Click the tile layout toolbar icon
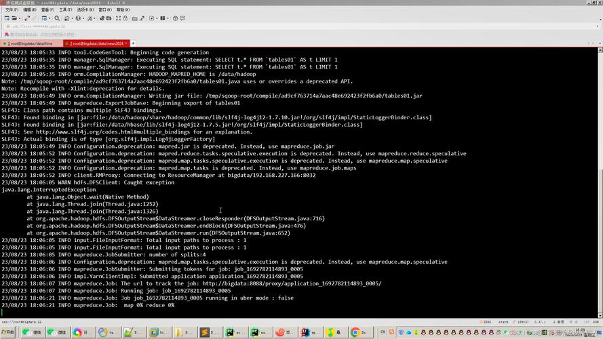Viewport: 603px width, 339px height. tap(163, 18)
